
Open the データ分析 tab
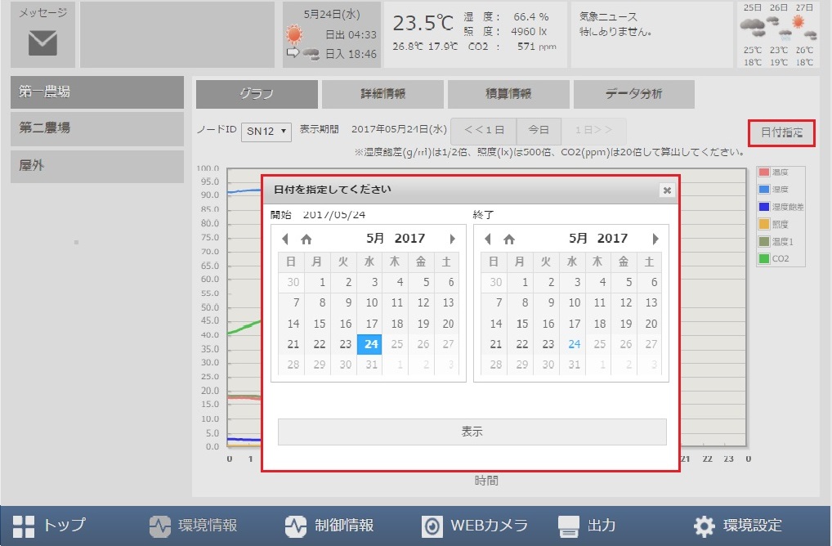coord(635,94)
